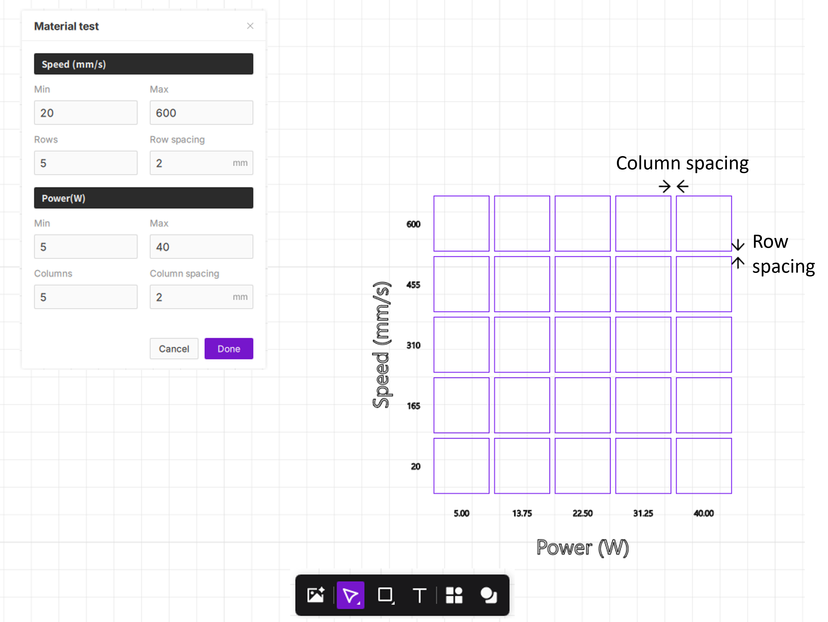Open the AI image generation tool
Image resolution: width=828 pixels, height=622 pixels.
(316, 595)
